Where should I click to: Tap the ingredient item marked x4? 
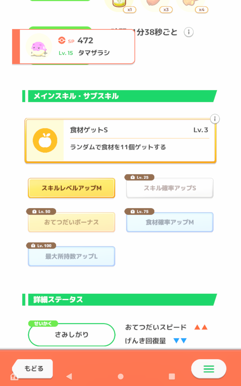point(191,4)
